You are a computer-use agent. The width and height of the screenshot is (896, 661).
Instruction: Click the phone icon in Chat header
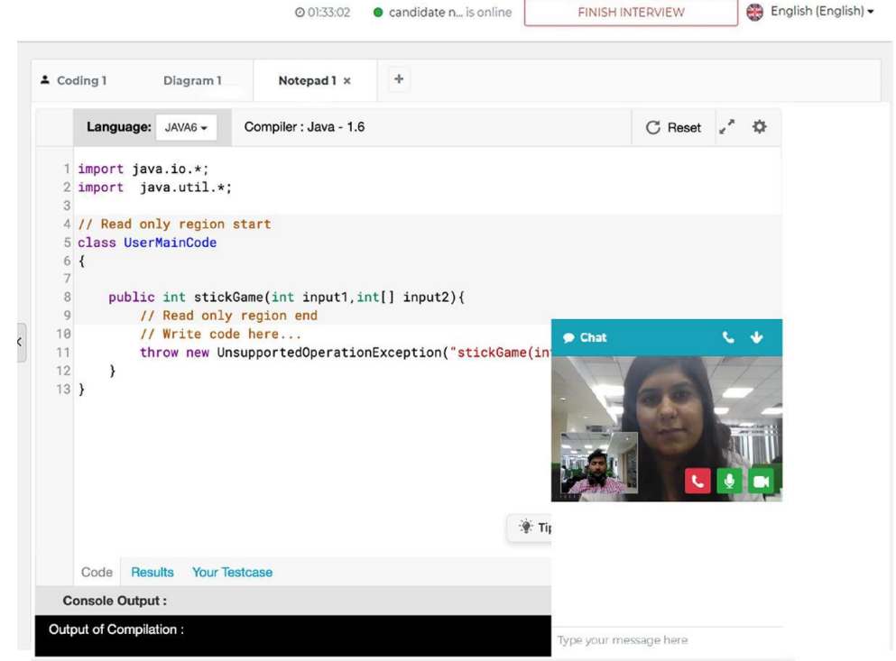point(727,336)
